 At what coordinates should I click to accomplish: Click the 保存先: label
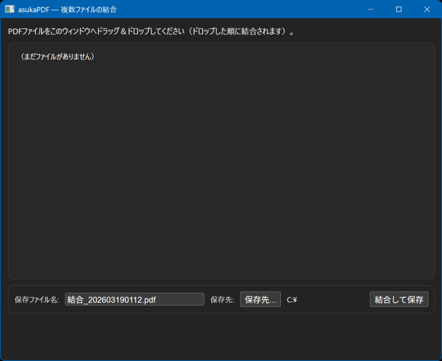(x=222, y=300)
